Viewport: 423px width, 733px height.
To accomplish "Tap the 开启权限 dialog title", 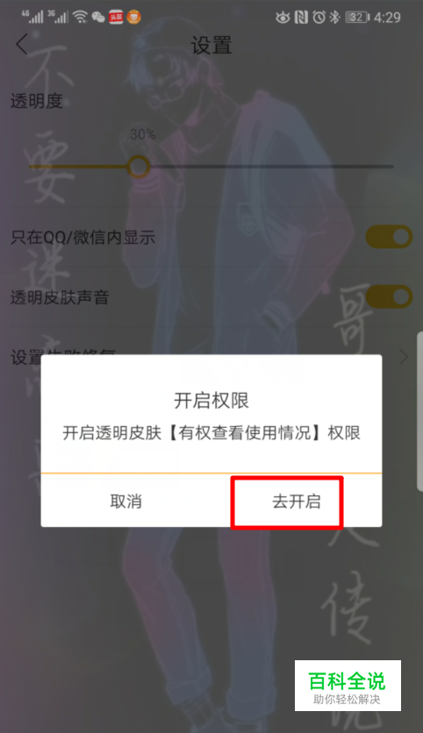I will point(211,401).
